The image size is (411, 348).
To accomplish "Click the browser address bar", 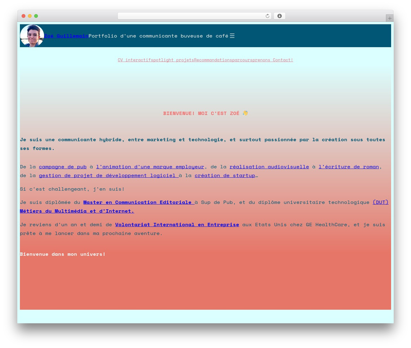I will [194, 16].
